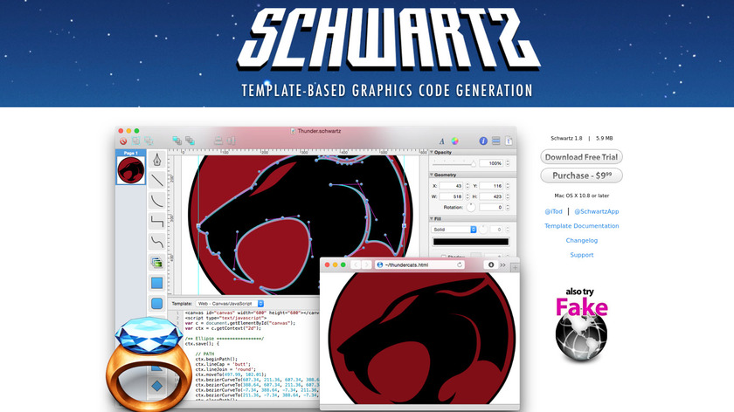
Task: Click the layers list toolbar icon
Action: 495,141
